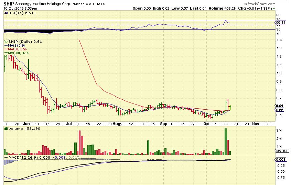Click the candlestick icon before SHIP (Daily)
This screenshot has width=291, height=185.
(x=6, y=41)
